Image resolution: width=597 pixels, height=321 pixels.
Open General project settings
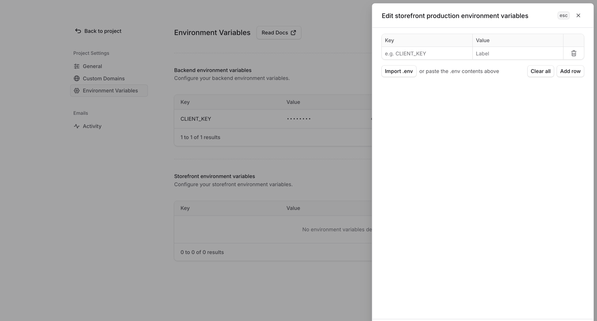[109, 66]
